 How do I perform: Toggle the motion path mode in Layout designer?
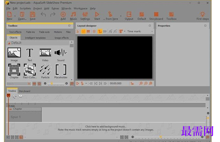[x=100, y=31]
